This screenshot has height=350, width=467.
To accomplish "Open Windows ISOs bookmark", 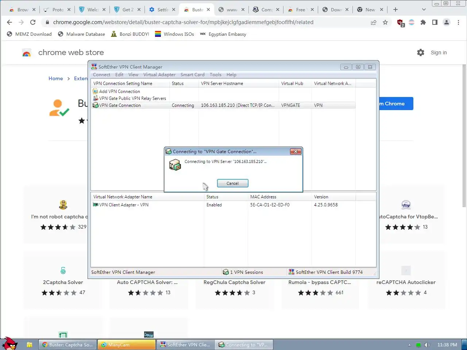I will (x=174, y=34).
